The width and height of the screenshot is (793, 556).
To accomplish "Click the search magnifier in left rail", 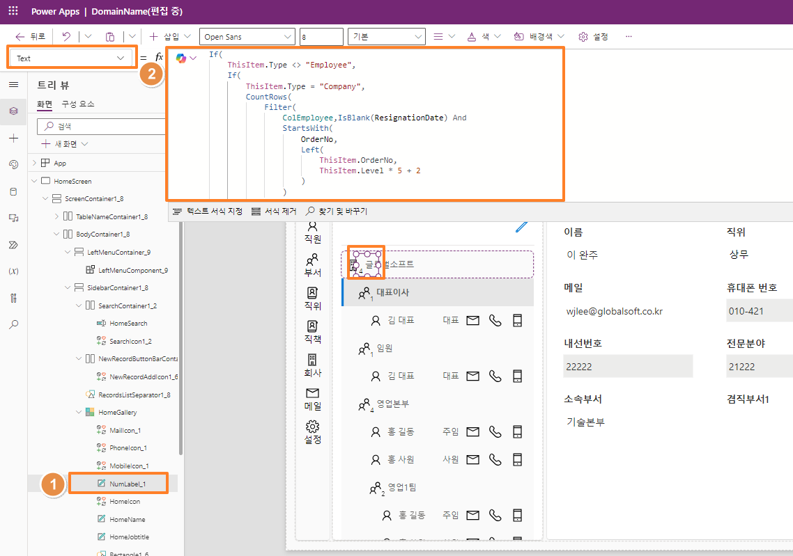I will click(14, 324).
